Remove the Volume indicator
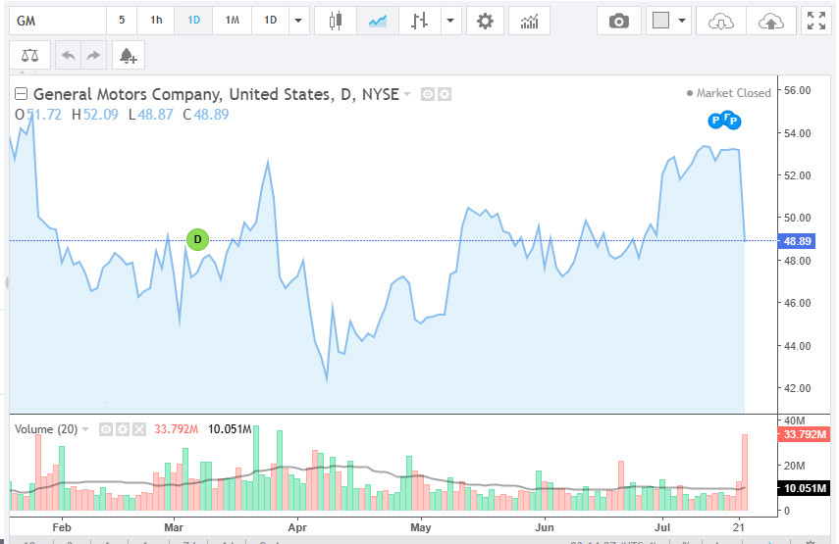 click(139, 429)
